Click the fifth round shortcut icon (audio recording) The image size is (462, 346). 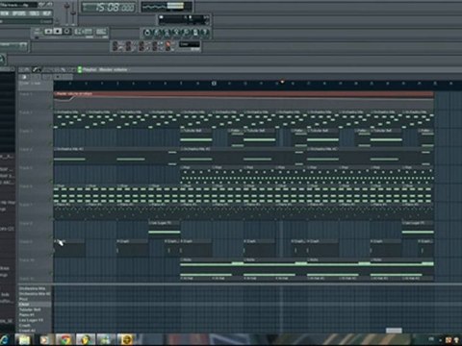[x=186, y=33]
